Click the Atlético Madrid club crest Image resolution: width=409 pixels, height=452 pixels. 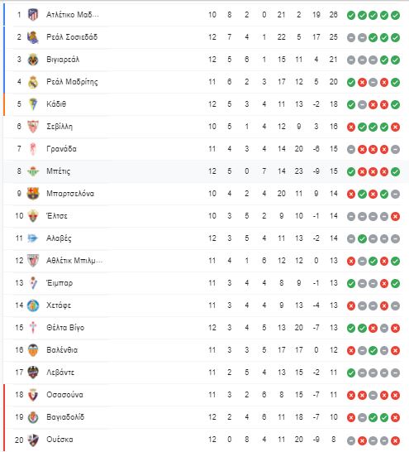[33, 15]
